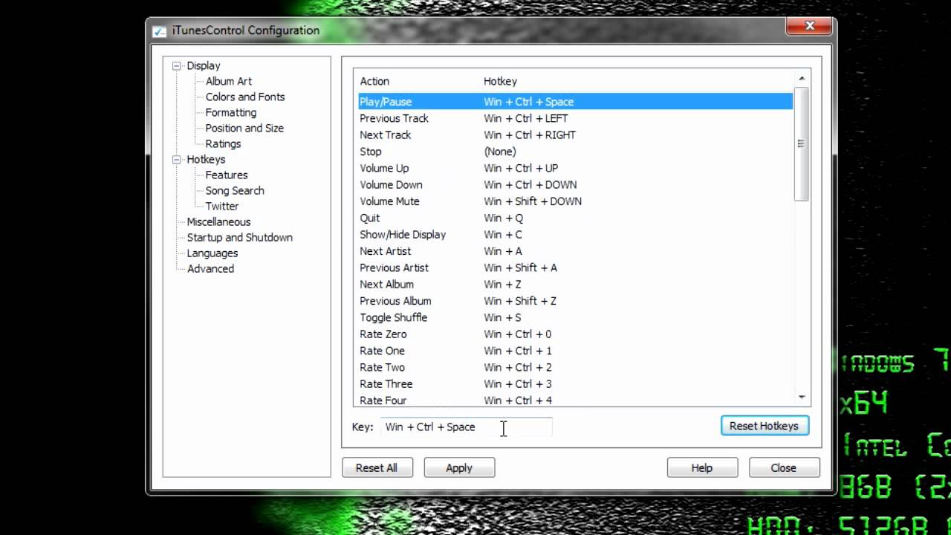
Task: Select the Volume Mute row
Action: click(576, 201)
